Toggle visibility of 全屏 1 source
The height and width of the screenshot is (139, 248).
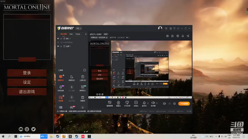58,46
